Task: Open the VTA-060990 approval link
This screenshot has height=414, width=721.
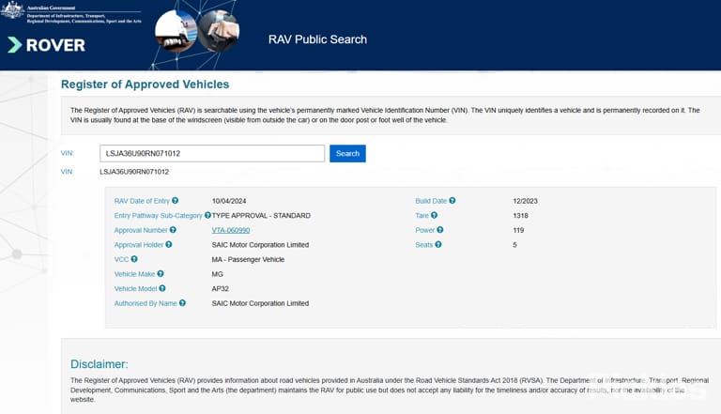Action: click(231, 230)
